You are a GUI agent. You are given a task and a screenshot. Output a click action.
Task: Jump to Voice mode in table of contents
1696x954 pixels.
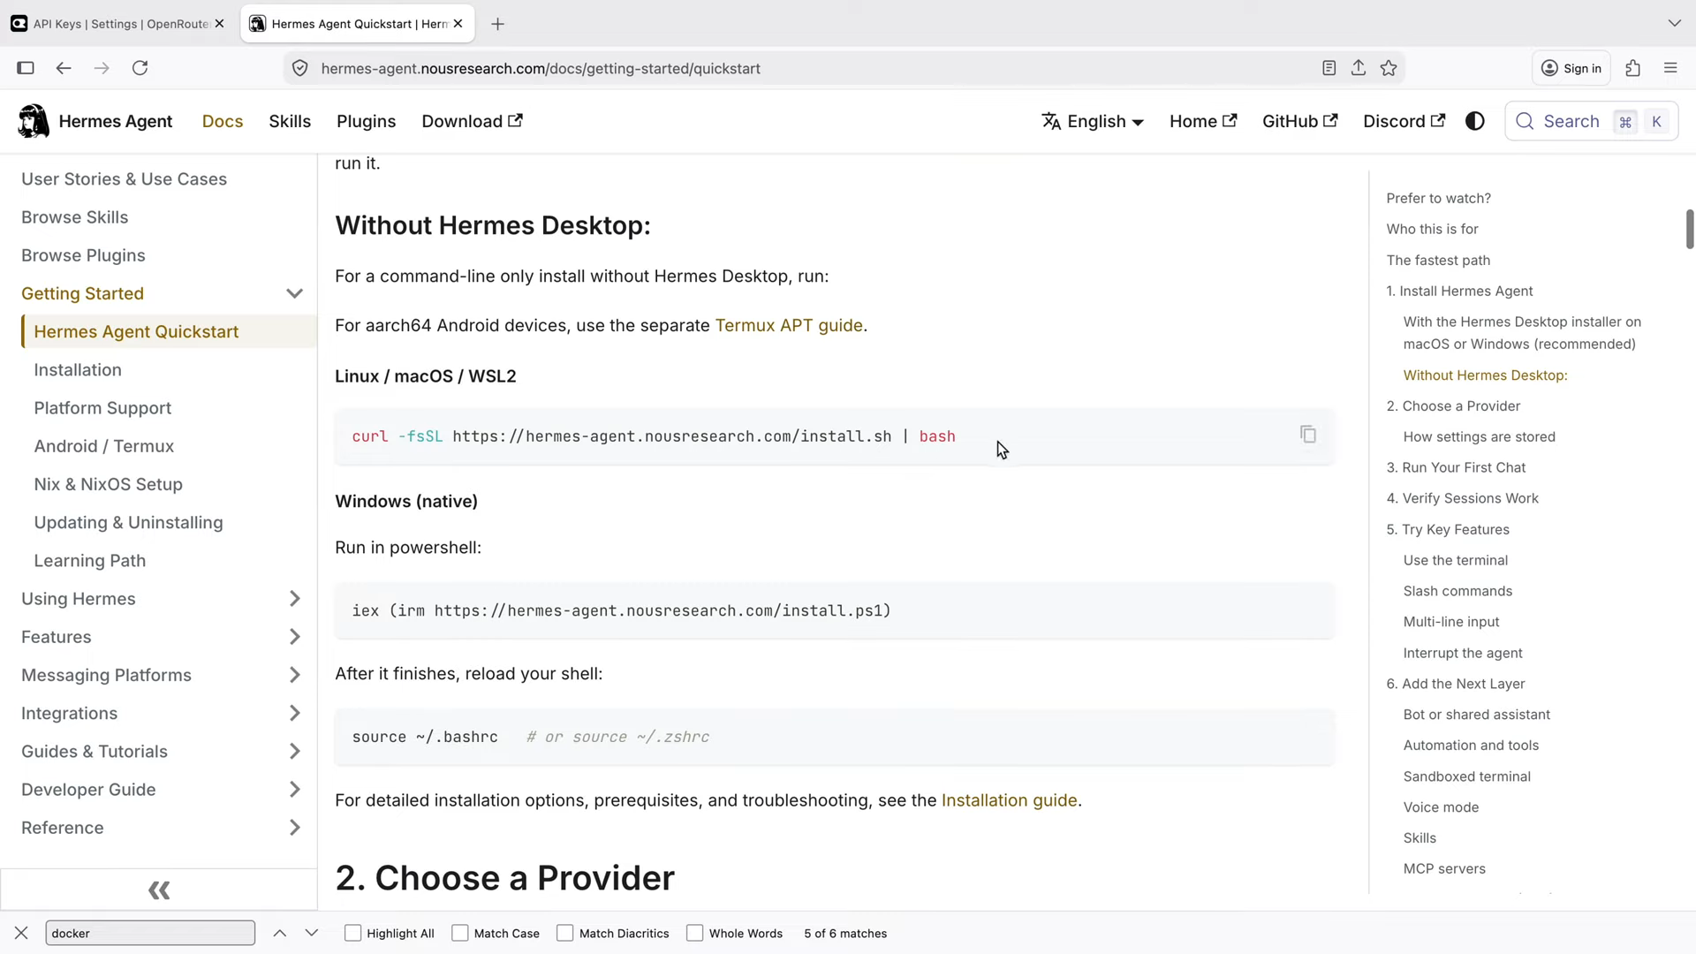pos(1441,806)
